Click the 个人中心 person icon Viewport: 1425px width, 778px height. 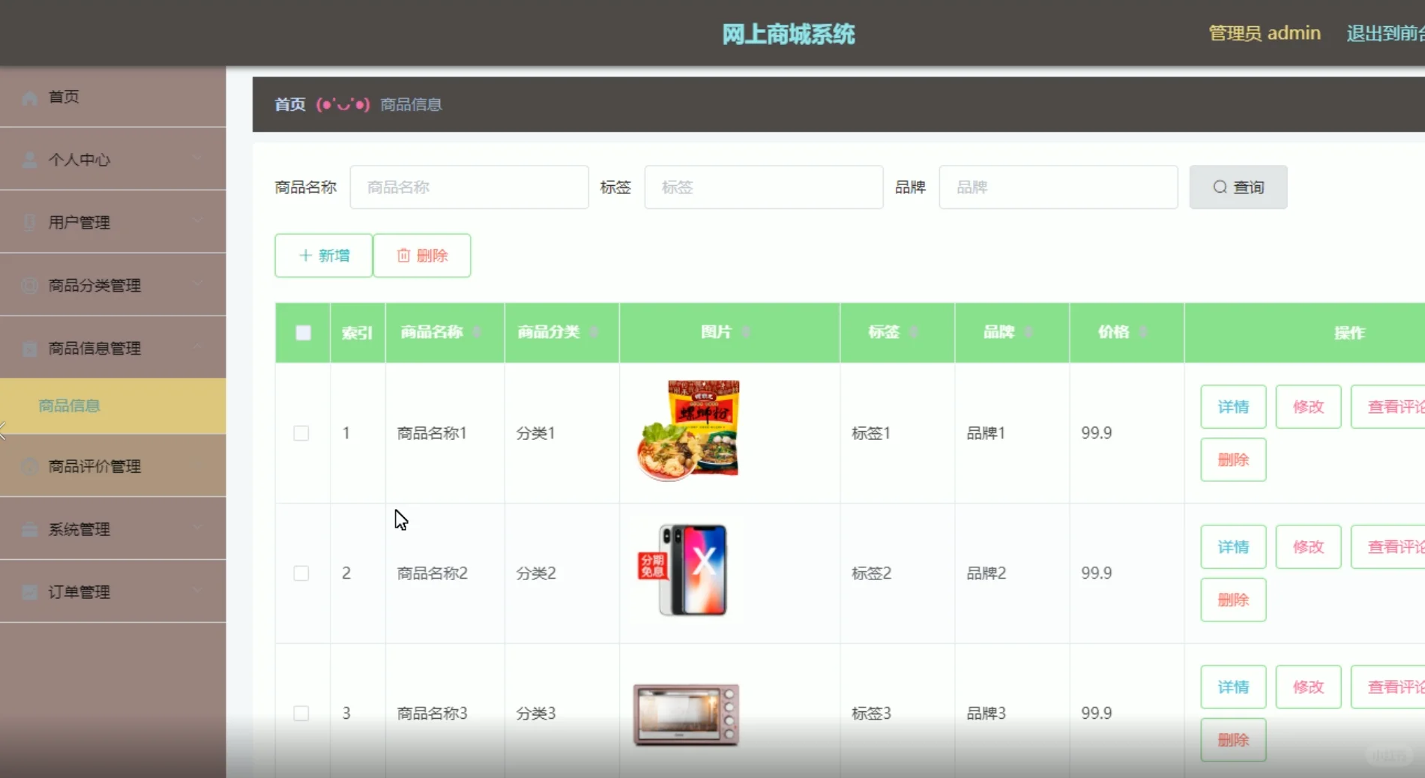30,159
